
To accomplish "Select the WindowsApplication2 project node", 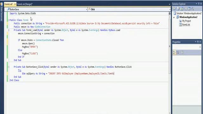I will tap(188, 17).
